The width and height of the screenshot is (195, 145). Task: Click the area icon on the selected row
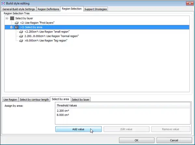click(17, 28)
